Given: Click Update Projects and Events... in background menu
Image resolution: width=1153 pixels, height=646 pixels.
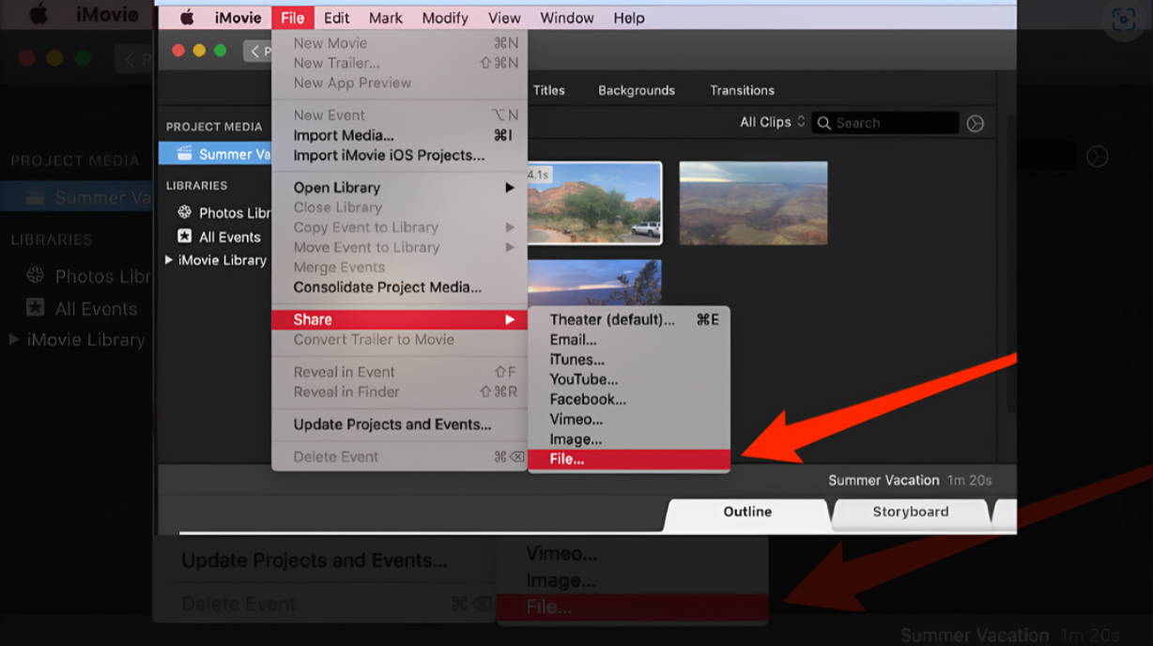Looking at the screenshot, I should point(315,561).
